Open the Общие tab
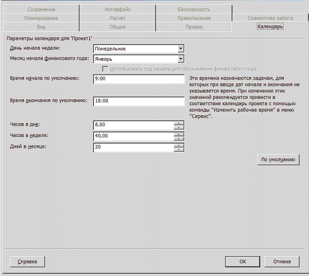This screenshot has width=309, height=276. click(x=117, y=27)
